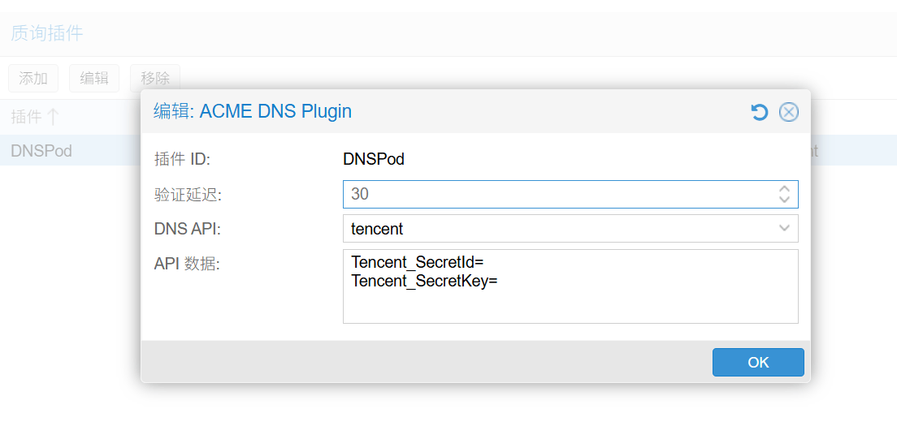Viewport: 897px width, 426px height.
Task: Confirm the dialog with OK
Action: (757, 363)
